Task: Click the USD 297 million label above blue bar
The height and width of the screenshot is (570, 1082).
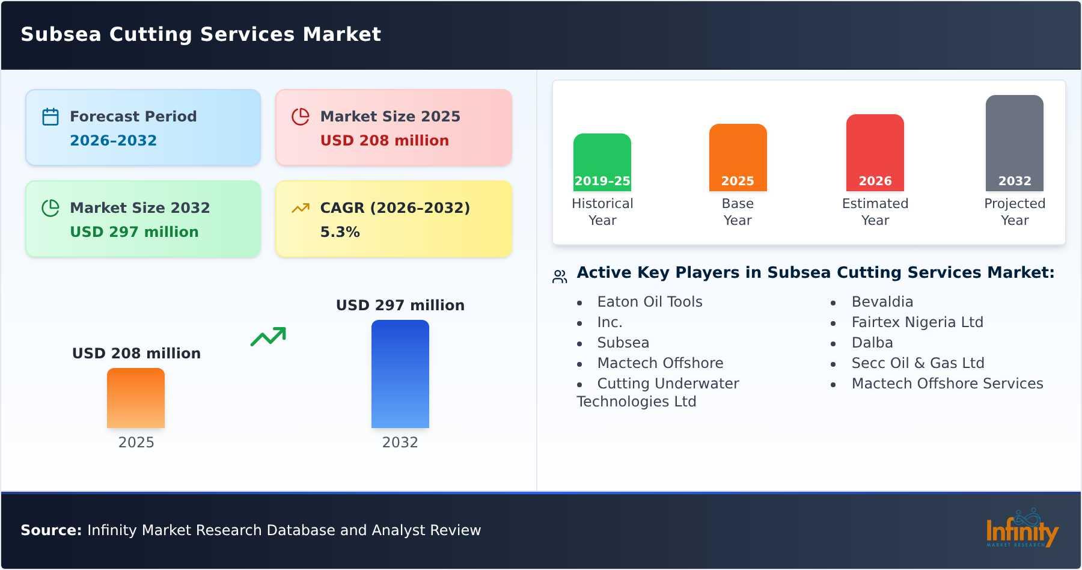Action: click(x=400, y=305)
